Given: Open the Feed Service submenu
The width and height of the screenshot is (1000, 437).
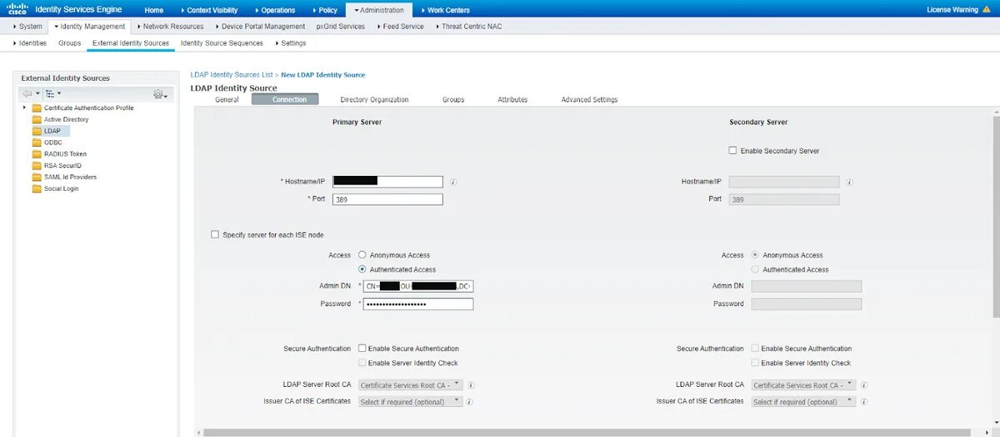Looking at the screenshot, I should click(x=400, y=27).
